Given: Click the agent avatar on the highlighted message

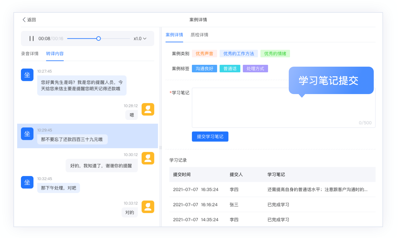Looking at the screenshot, I should (x=27, y=133).
